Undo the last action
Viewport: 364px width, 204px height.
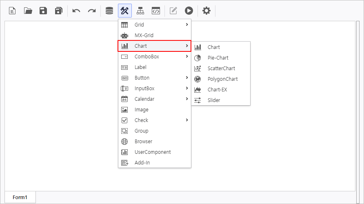click(x=76, y=11)
